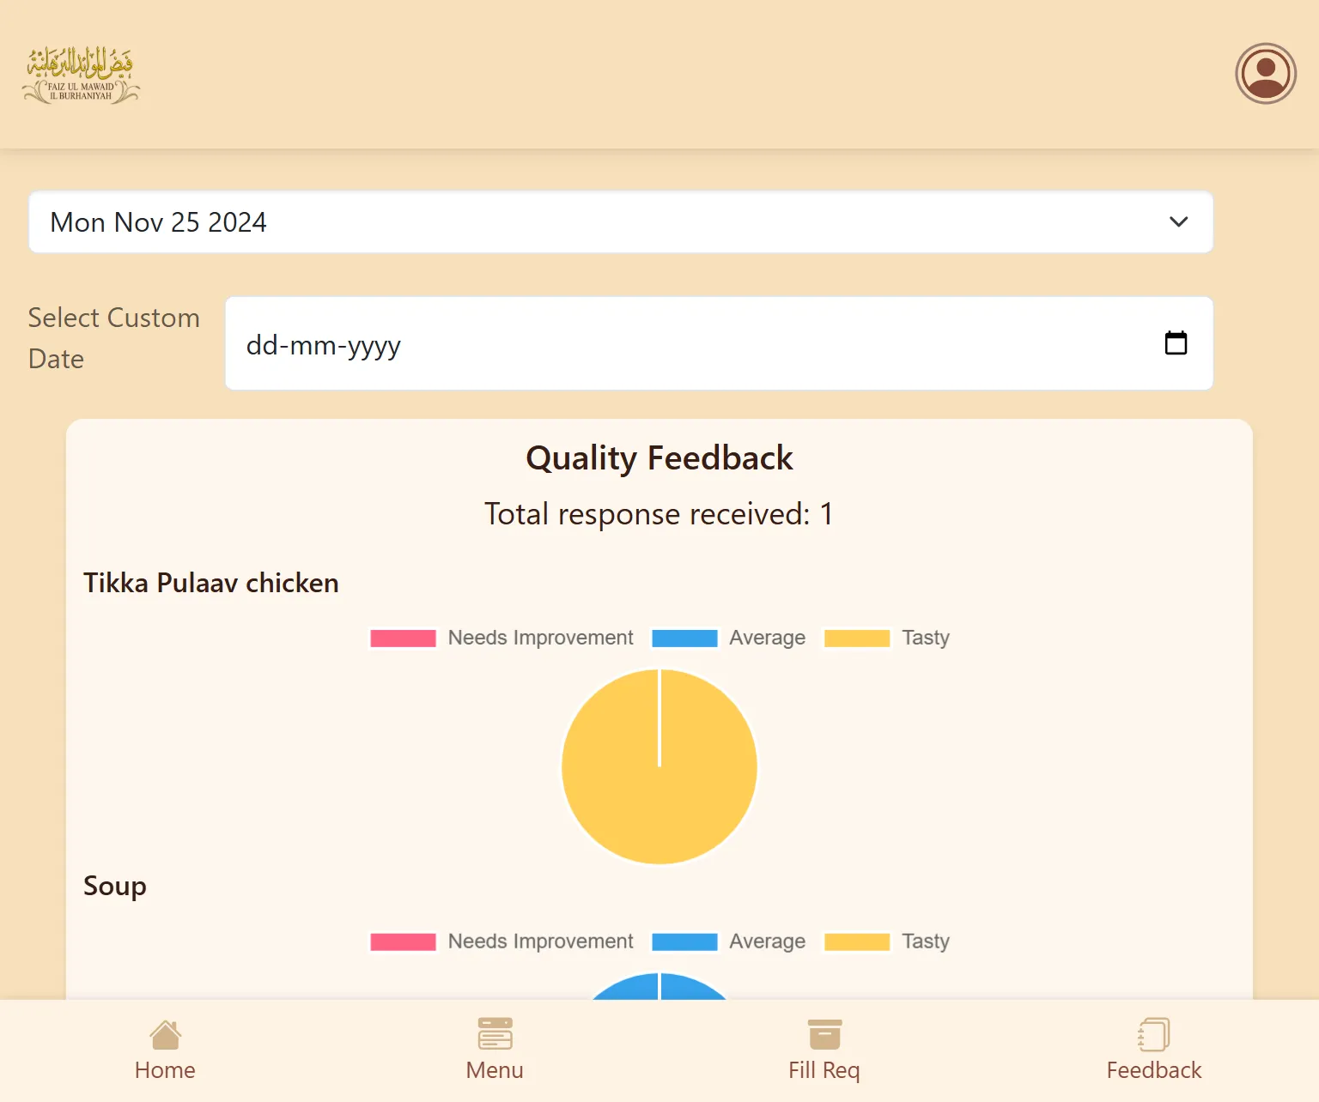Toggle Tasty swatch in Tikka Pulaav legend
The image size is (1319, 1102).
click(857, 639)
